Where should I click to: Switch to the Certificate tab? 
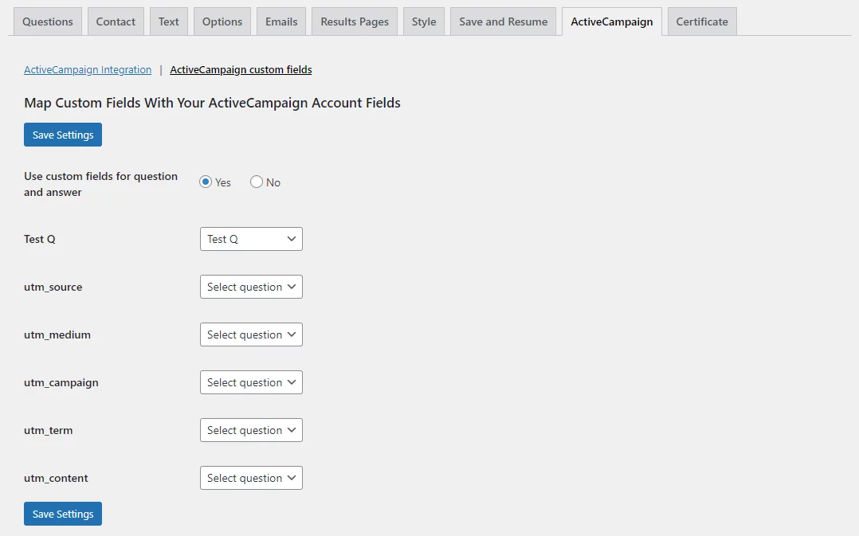(702, 22)
